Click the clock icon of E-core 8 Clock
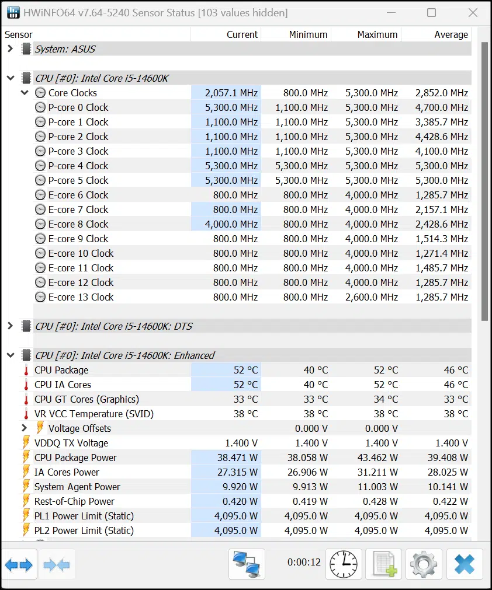This screenshot has width=492, height=590. tap(40, 224)
